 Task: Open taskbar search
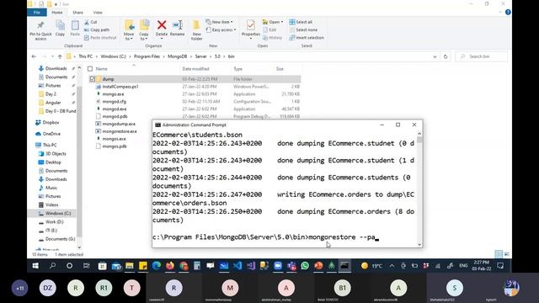coord(52,266)
